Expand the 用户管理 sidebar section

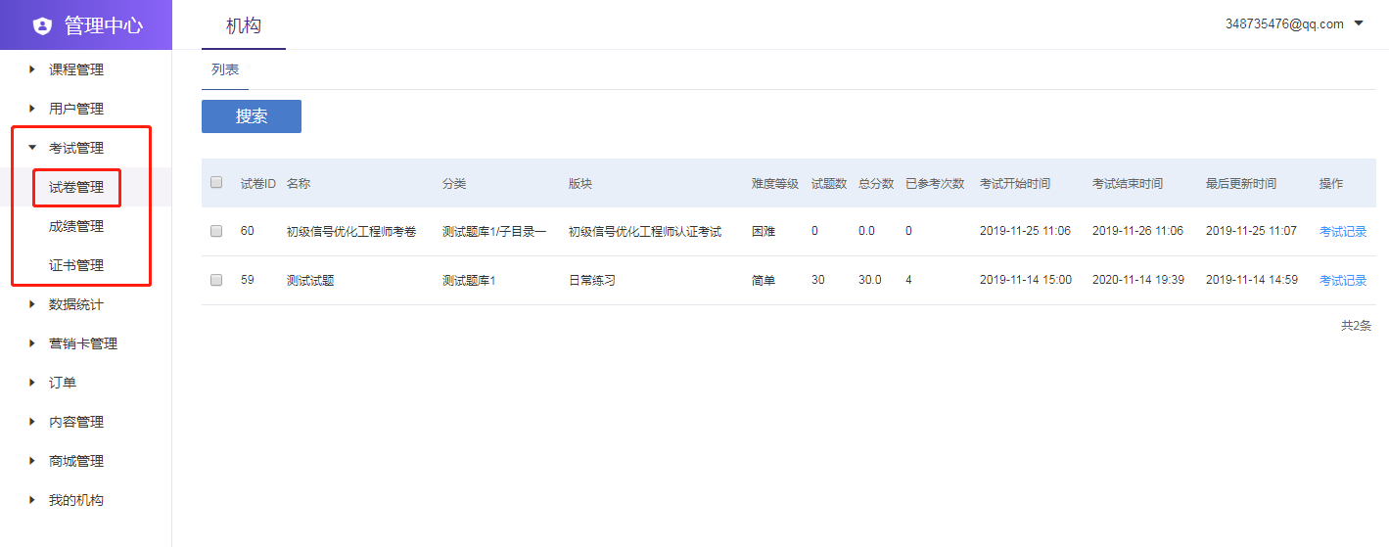coord(75,109)
